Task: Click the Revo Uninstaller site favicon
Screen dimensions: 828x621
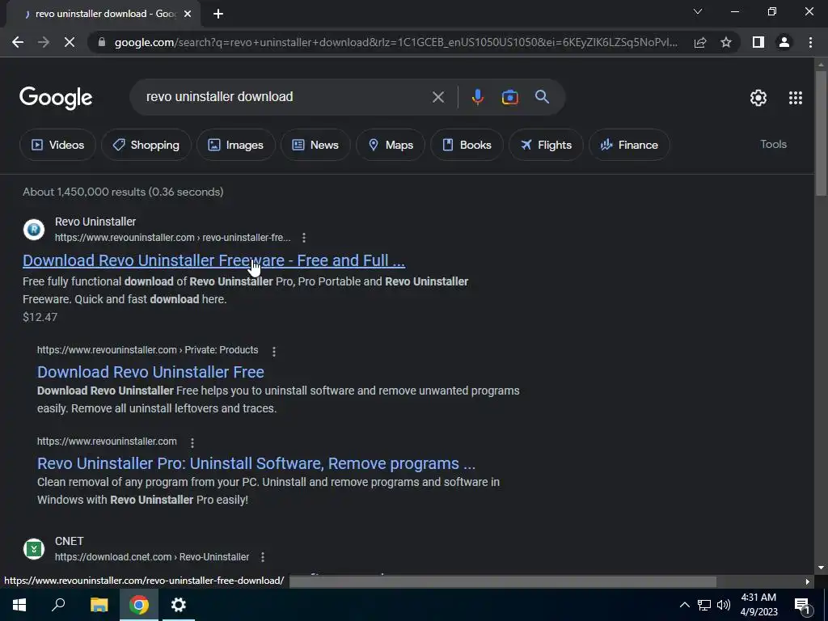Action: 34,230
